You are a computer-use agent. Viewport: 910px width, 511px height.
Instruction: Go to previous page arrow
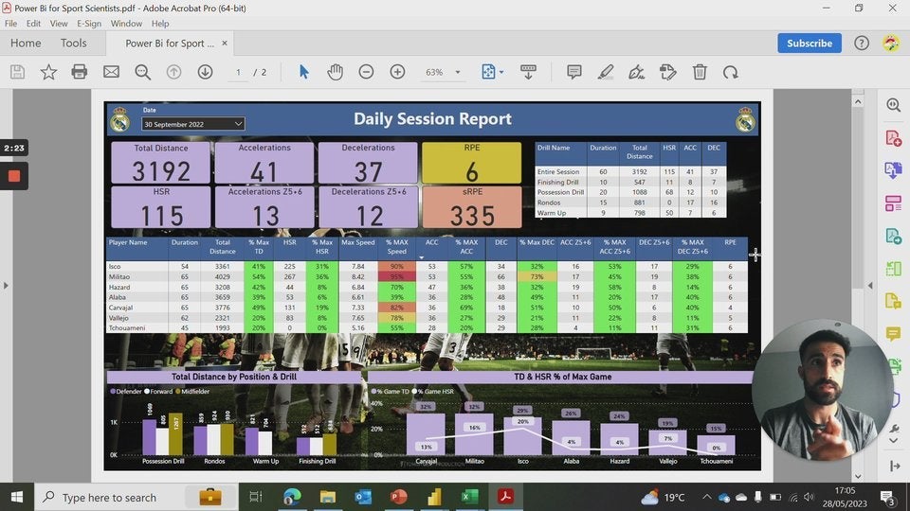[173, 72]
